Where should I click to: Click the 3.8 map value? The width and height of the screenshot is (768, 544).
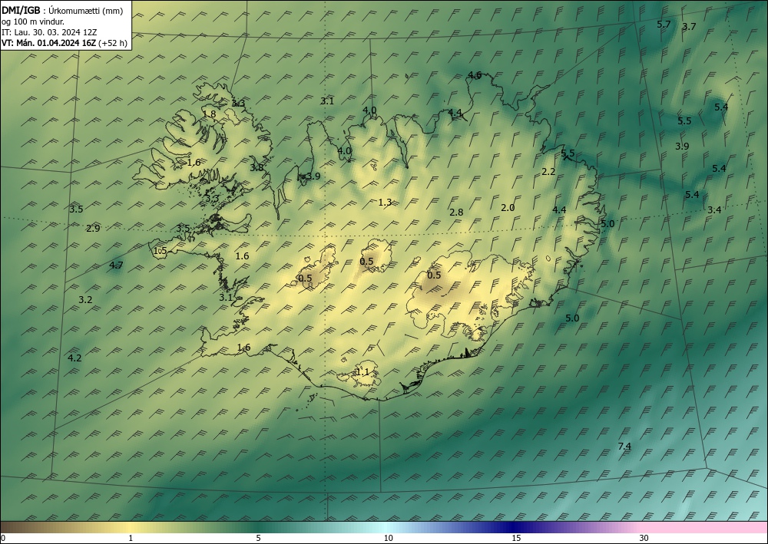[x=257, y=168]
